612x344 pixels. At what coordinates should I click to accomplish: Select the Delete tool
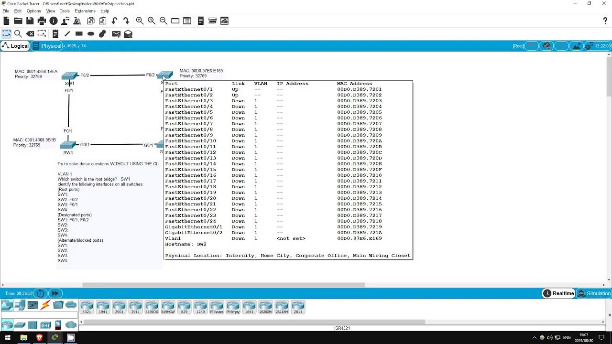[x=30, y=33]
